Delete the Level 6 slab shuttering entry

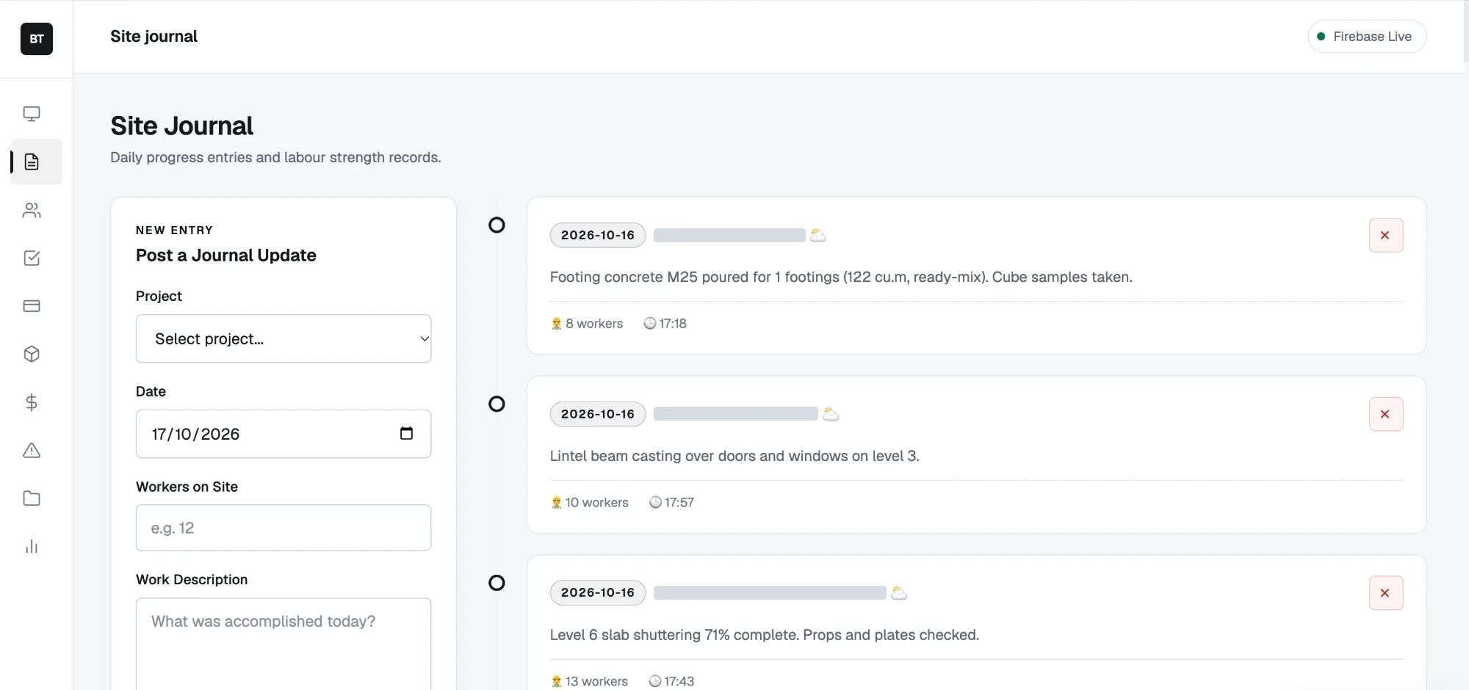coord(1386,593)
